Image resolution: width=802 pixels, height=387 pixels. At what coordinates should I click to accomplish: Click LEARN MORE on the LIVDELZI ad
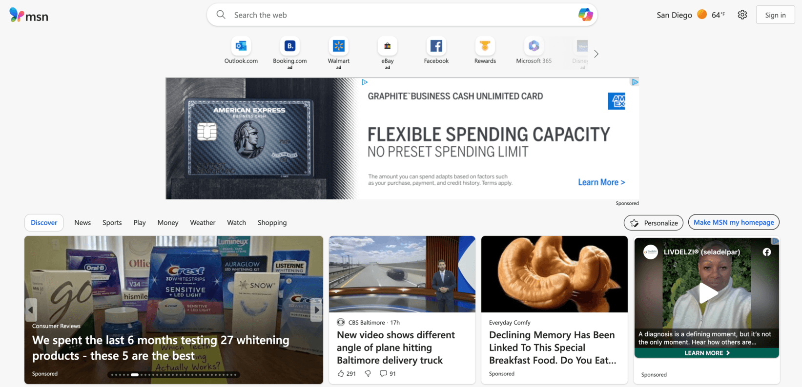[707, 353]
